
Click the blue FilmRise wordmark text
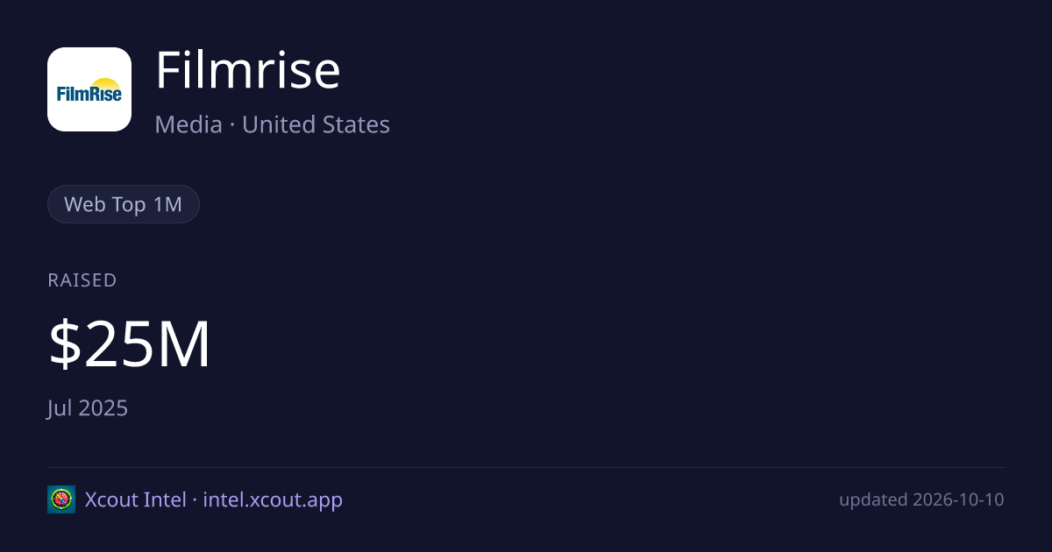coord(89,94)
